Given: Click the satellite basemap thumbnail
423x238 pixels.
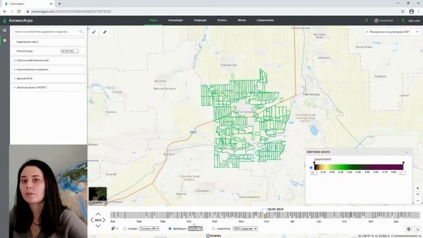Looking at the screenshot, I should click(x=98, y=196).
